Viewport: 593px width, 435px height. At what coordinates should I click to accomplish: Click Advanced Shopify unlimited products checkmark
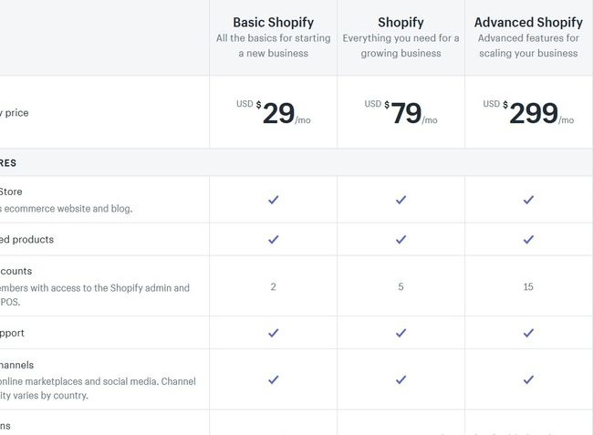(528, 240)
